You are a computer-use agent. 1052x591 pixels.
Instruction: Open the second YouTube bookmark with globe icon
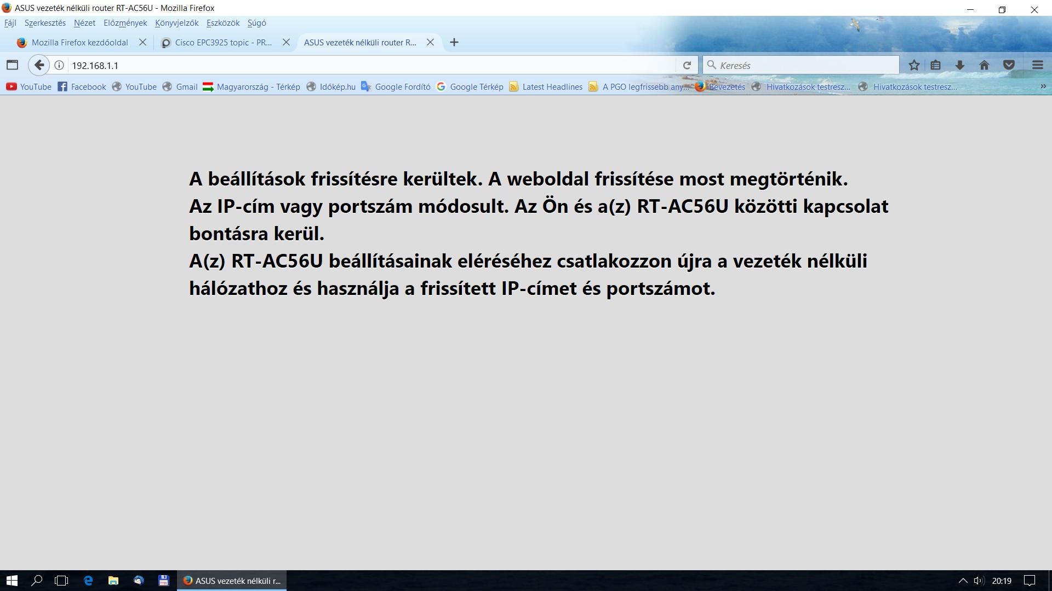134,86
